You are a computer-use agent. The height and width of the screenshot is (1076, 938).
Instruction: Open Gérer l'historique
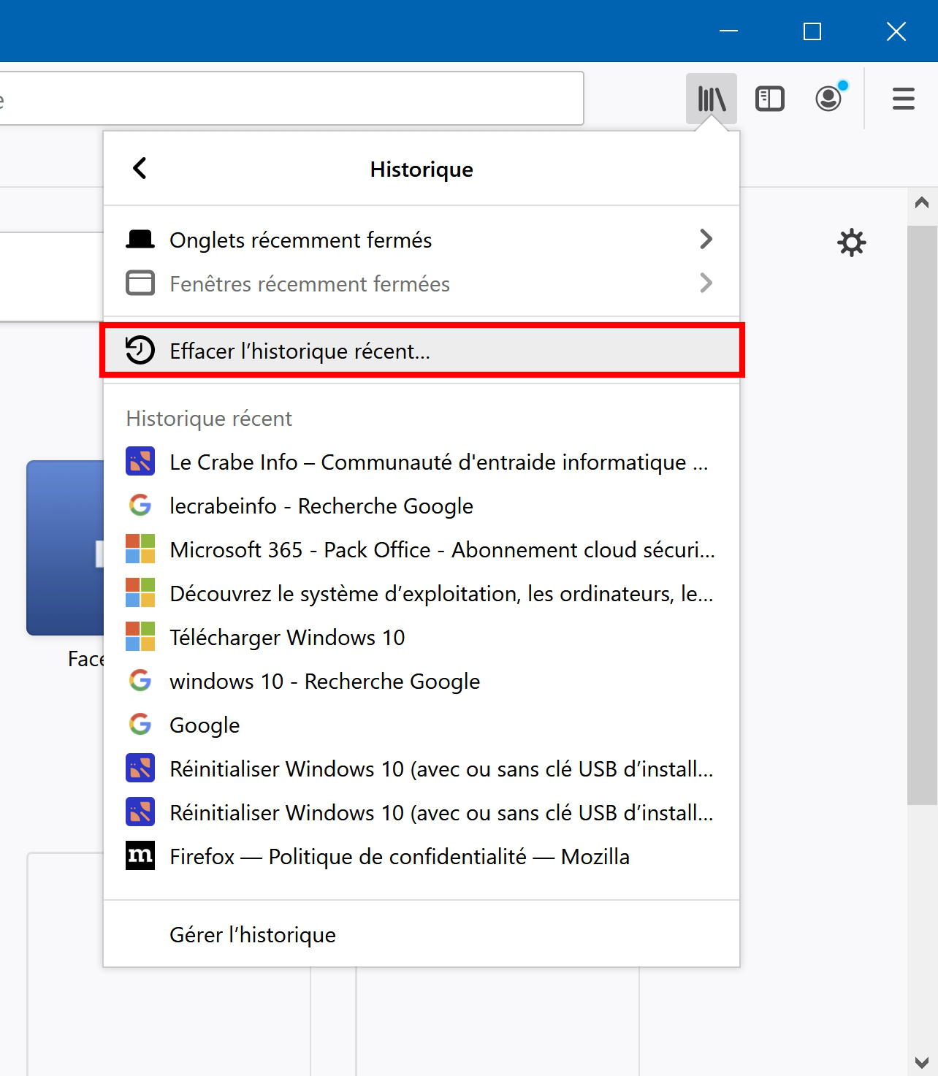tap(422, 935)
